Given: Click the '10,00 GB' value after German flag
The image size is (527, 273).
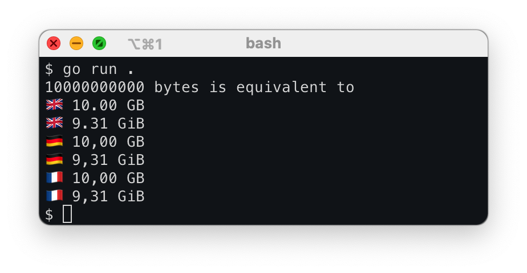Looking at the screenshot, I should 108,142.
